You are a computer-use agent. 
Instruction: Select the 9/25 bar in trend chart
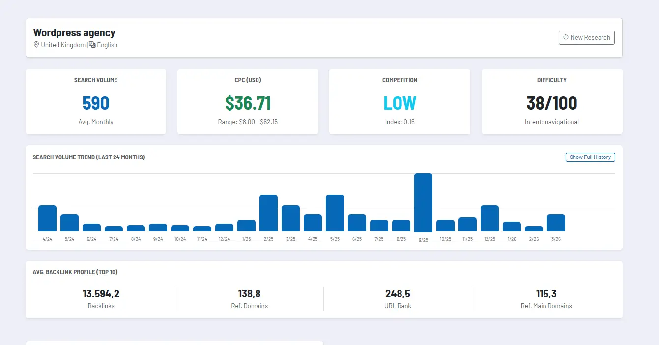click(423, 202)
